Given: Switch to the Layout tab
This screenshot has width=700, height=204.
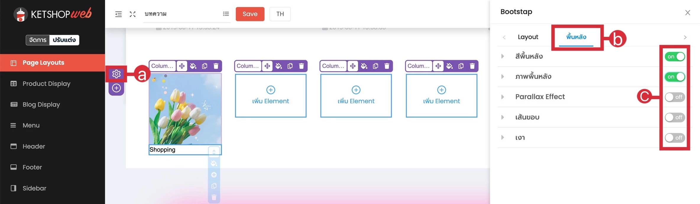Looking at the screenshot, I should [528, 37].
